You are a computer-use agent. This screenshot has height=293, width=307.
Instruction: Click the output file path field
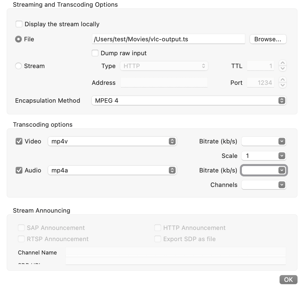click(x=168, y=39)
